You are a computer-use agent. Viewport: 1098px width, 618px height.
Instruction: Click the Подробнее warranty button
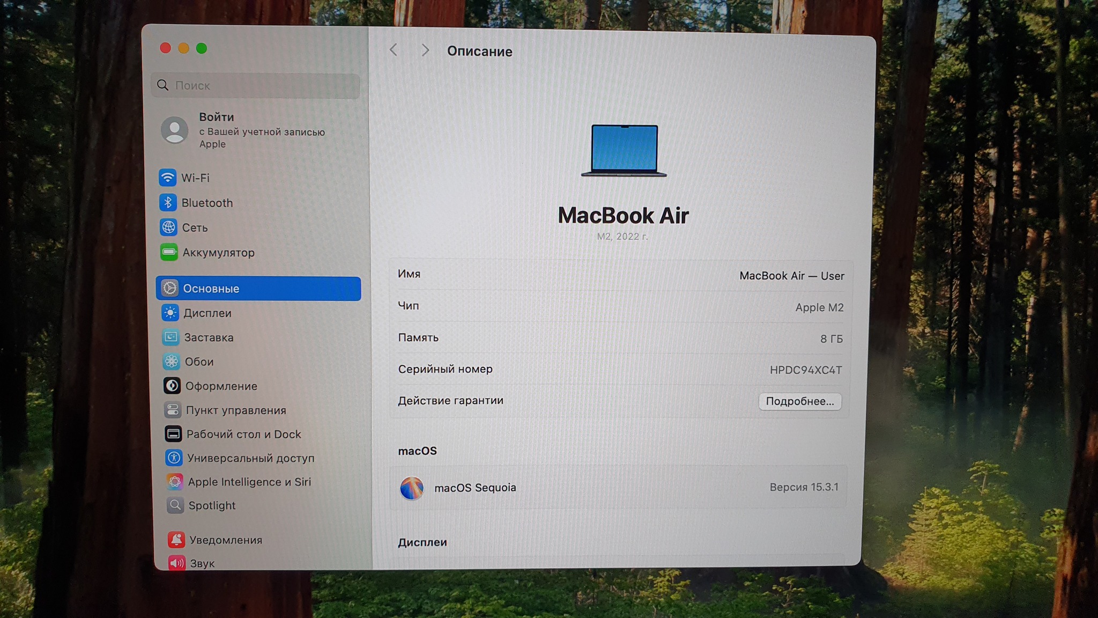(799, 401)
